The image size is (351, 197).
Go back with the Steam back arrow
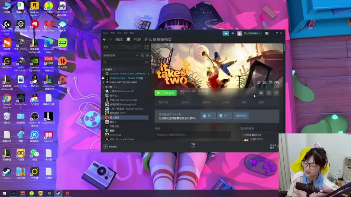pyautogui.click(x=104, y=39)
